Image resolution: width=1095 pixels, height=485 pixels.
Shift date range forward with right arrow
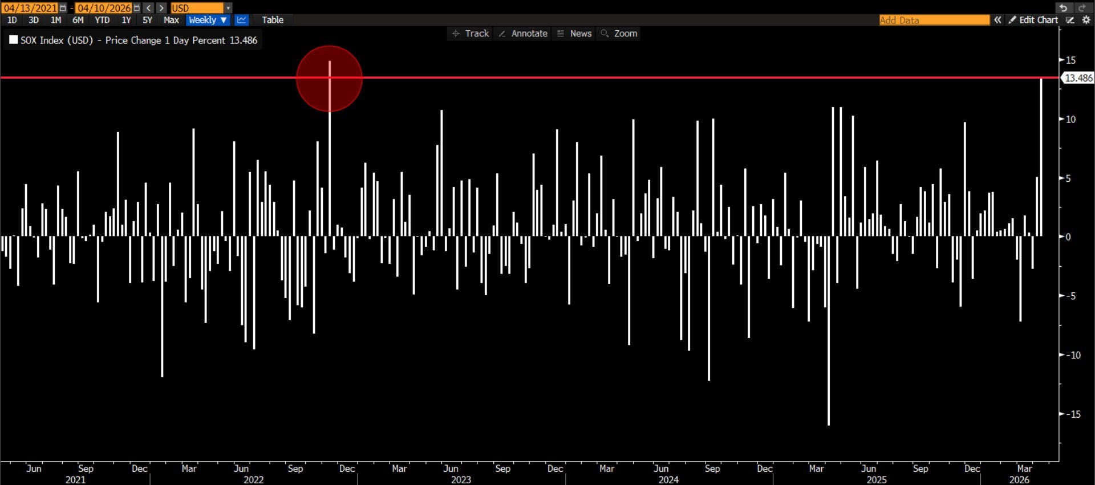click(x=161, y=8)
